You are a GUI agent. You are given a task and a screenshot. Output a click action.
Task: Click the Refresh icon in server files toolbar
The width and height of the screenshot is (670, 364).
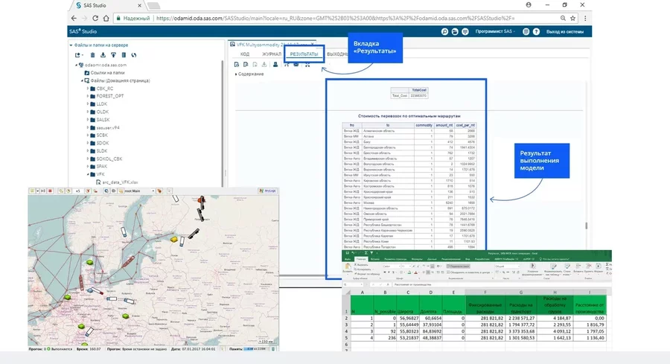(134, 55)
